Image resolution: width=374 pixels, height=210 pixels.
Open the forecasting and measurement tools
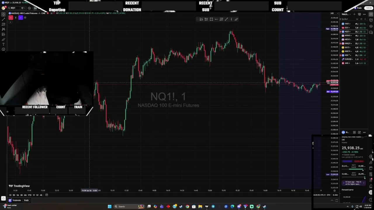tap(3, 34)
